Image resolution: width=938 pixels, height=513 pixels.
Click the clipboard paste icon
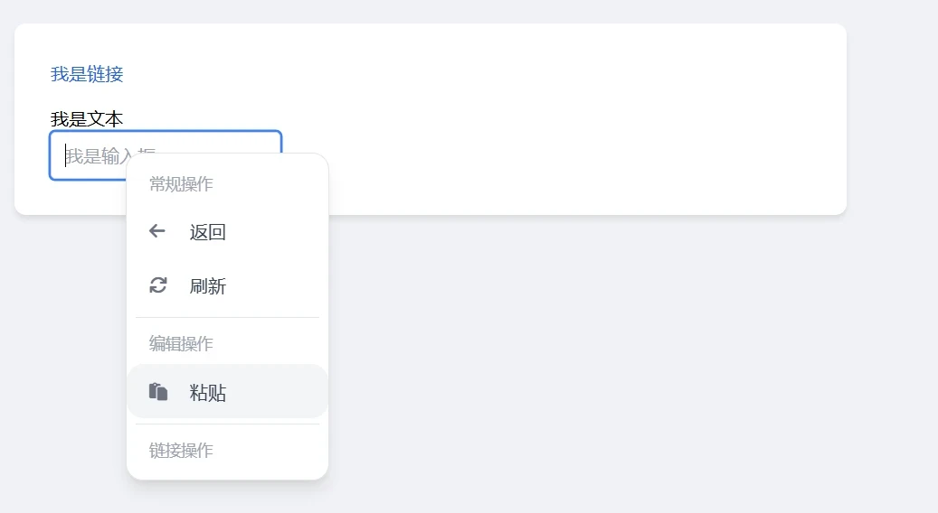[x=158, y=392]
